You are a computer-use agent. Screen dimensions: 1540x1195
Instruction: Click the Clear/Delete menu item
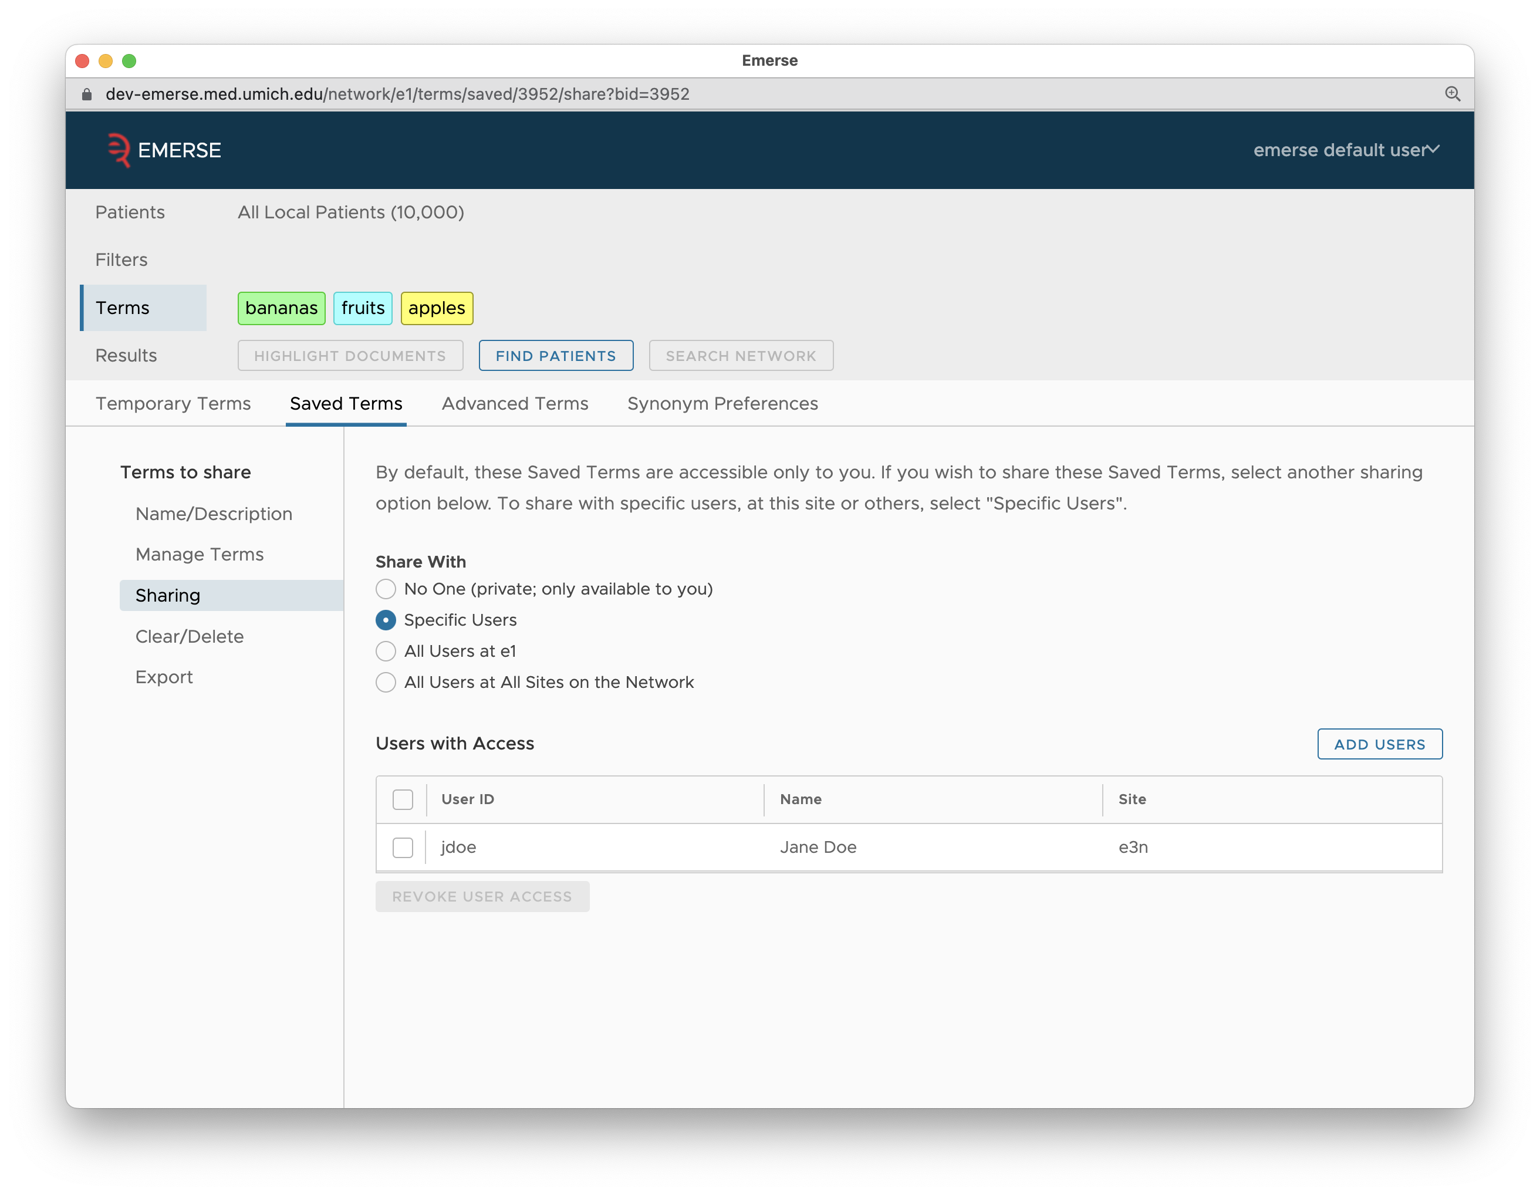[190, 636]
